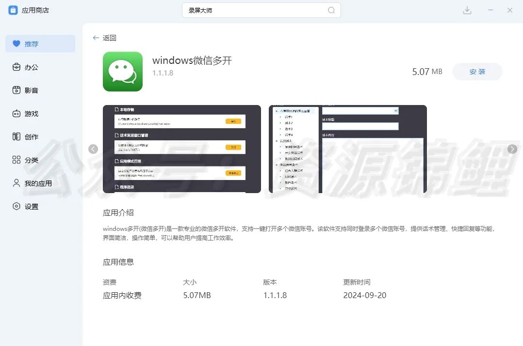Go to 我的应用
The height and width of the screenshot is (346, 523).
point(40,183)
